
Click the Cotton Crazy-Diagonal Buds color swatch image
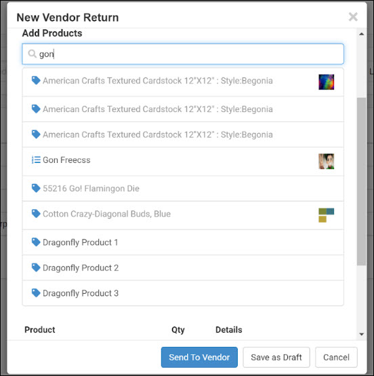point(326,215)
